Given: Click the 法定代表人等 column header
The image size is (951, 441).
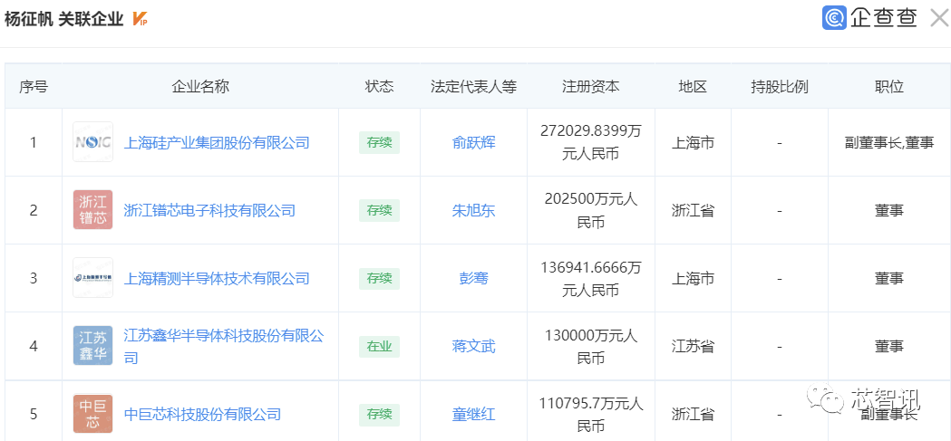Looking at the screenshot, I should 473,87.
